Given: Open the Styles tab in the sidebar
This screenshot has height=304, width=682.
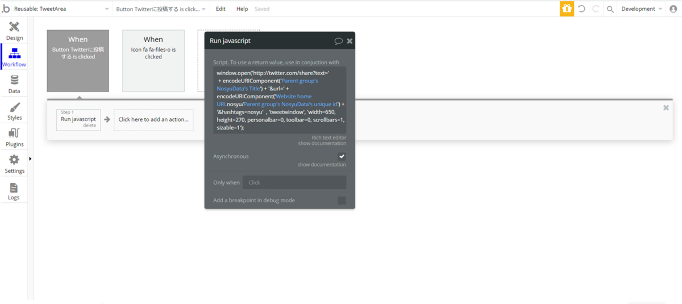Looking at the screenshot, I should [14, 111].
